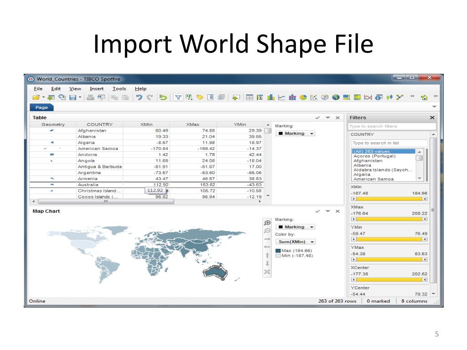Click the green Reset arrow toolbar icon
This screenshot has width=467, height=350.
(163, 98)
